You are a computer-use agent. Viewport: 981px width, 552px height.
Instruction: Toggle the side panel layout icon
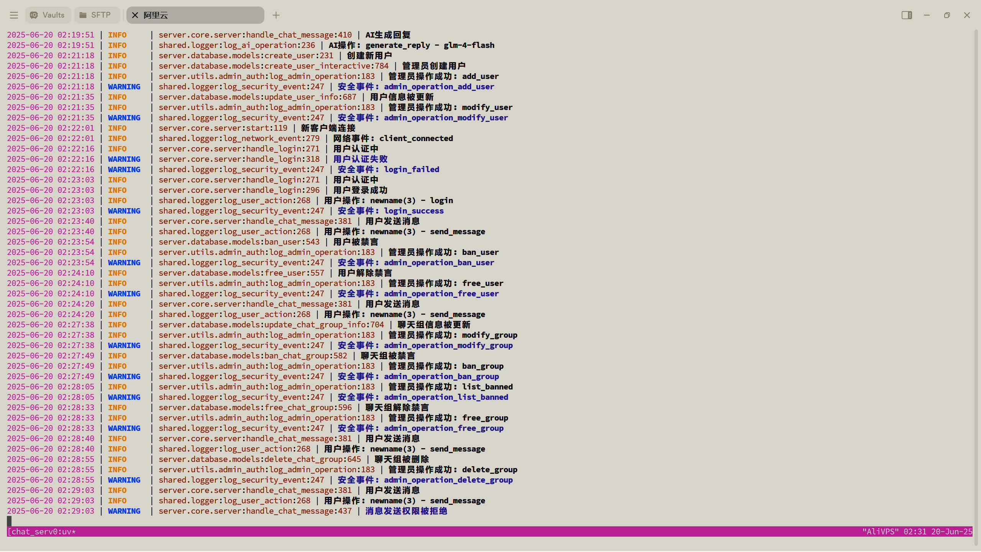coord(907,15)
